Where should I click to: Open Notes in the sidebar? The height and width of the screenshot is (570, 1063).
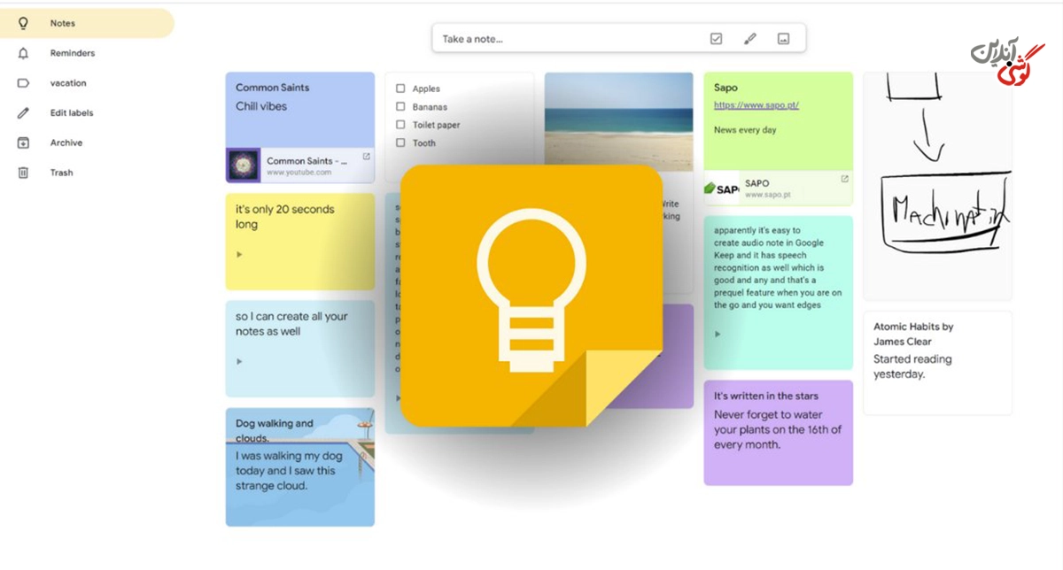pos(86,23)
